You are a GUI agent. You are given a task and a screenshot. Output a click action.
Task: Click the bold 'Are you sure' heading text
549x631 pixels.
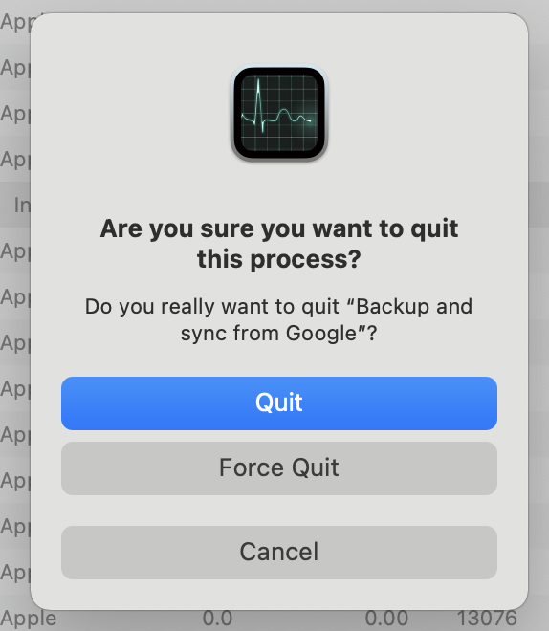[279, 244]
